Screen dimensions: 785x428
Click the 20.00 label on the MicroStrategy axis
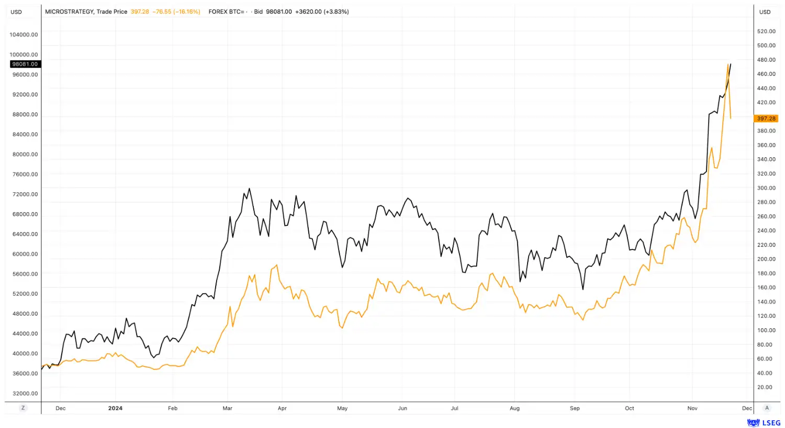coord(765,387)
